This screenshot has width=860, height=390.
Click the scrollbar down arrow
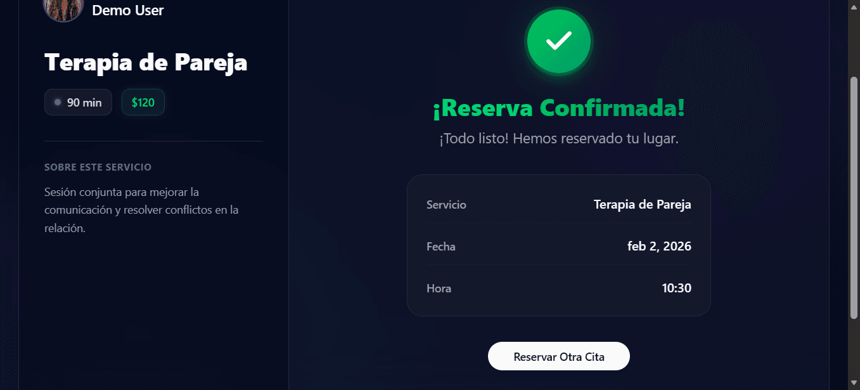[x=854, y=383]
